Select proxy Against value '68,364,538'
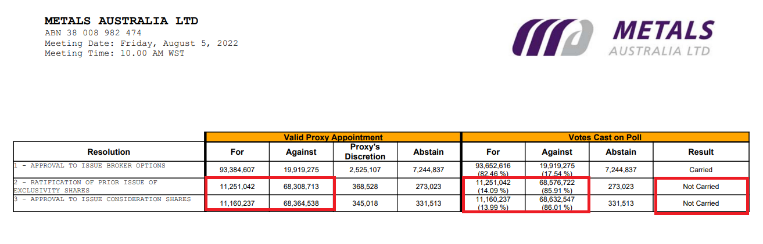 (301, 203)
